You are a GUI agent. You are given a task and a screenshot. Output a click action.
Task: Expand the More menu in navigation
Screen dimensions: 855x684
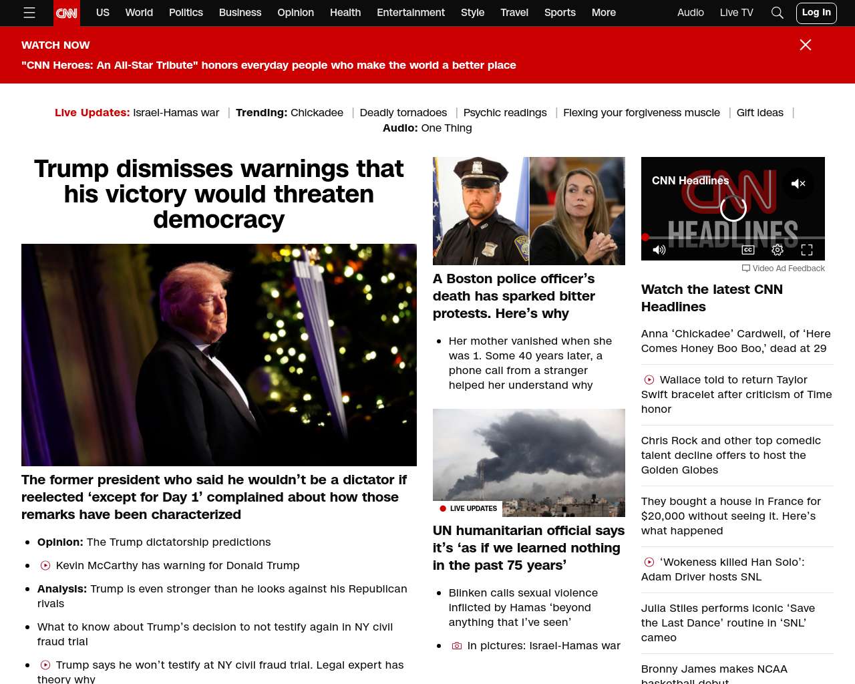click(604, 13)
